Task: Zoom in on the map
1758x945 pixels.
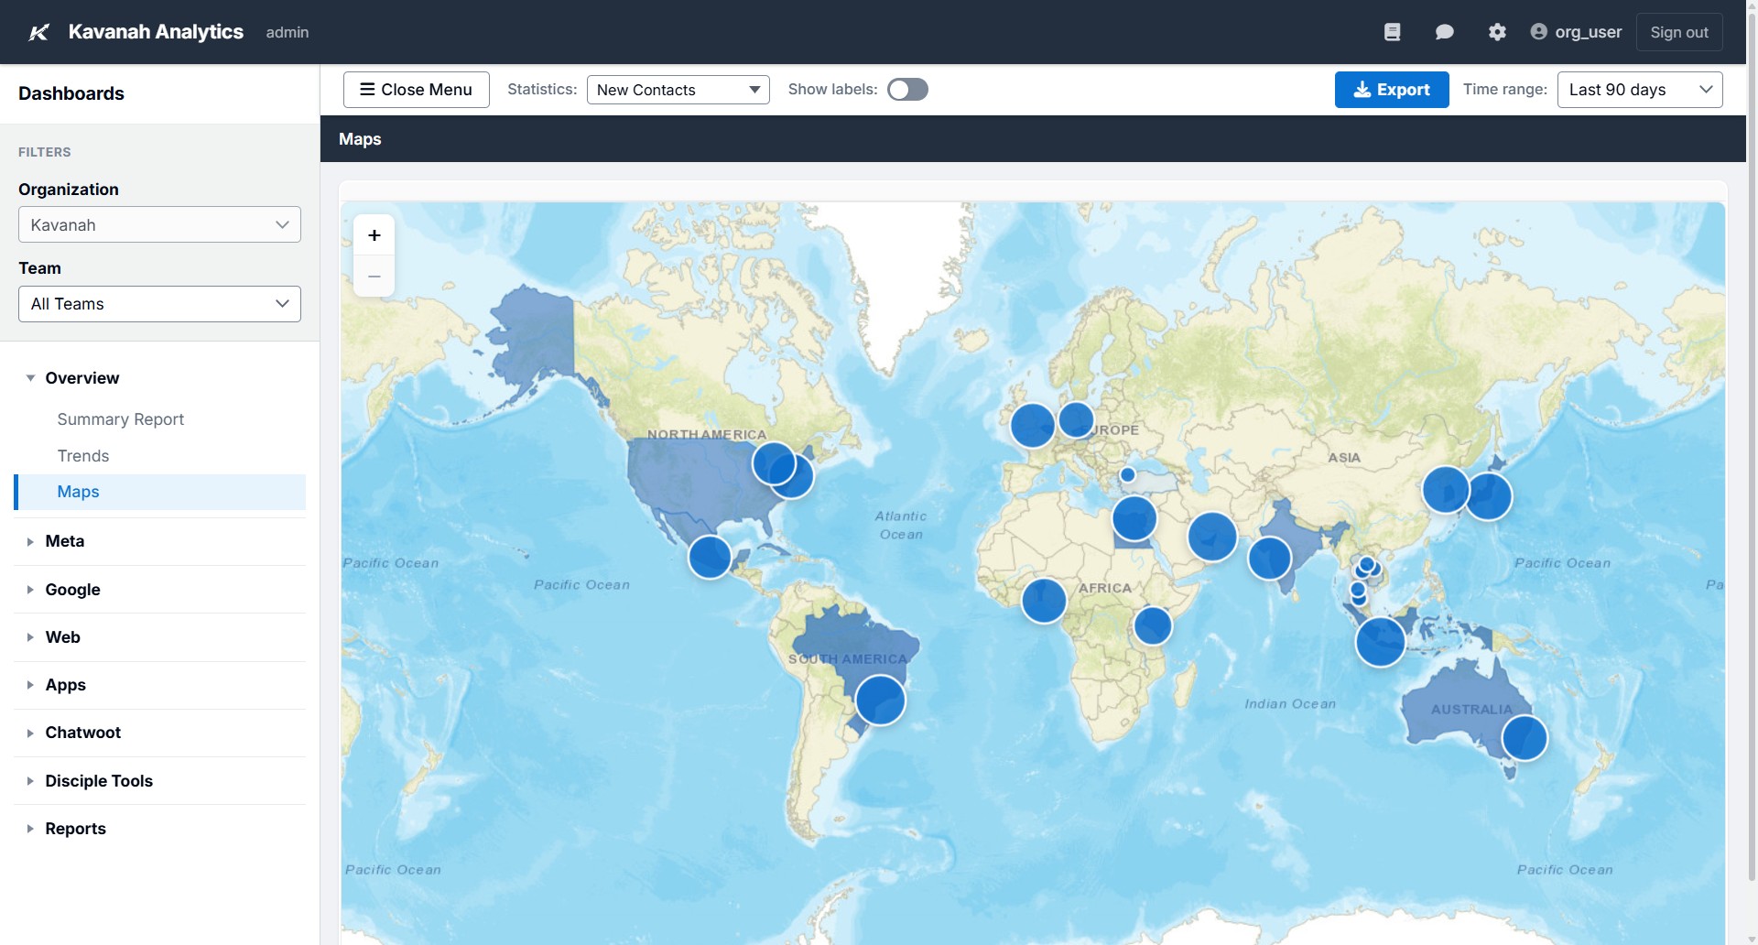Action: coord(374,235)
